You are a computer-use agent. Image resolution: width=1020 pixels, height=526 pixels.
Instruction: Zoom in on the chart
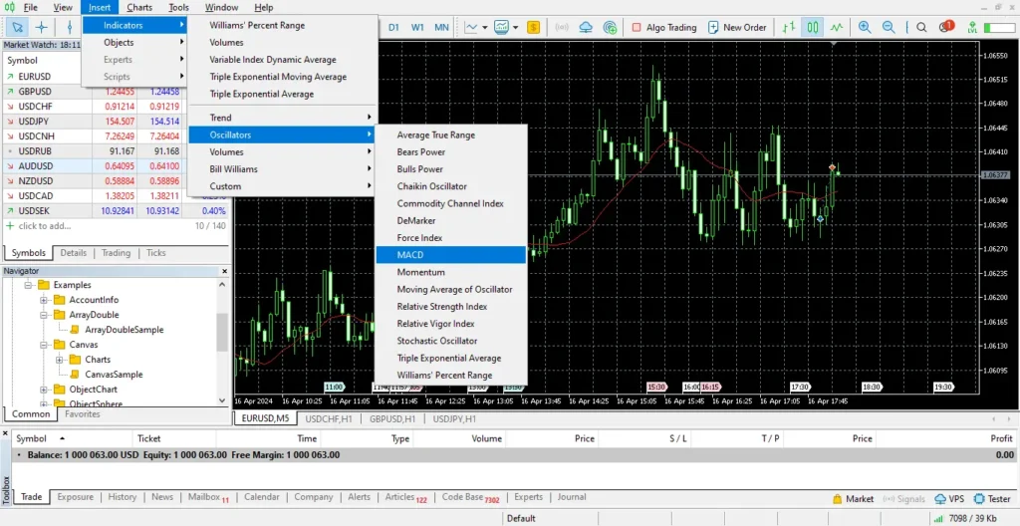(865, 27)
